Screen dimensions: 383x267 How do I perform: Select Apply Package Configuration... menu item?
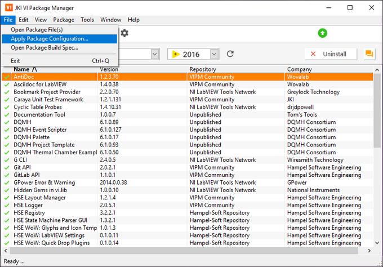pos(60,39)
